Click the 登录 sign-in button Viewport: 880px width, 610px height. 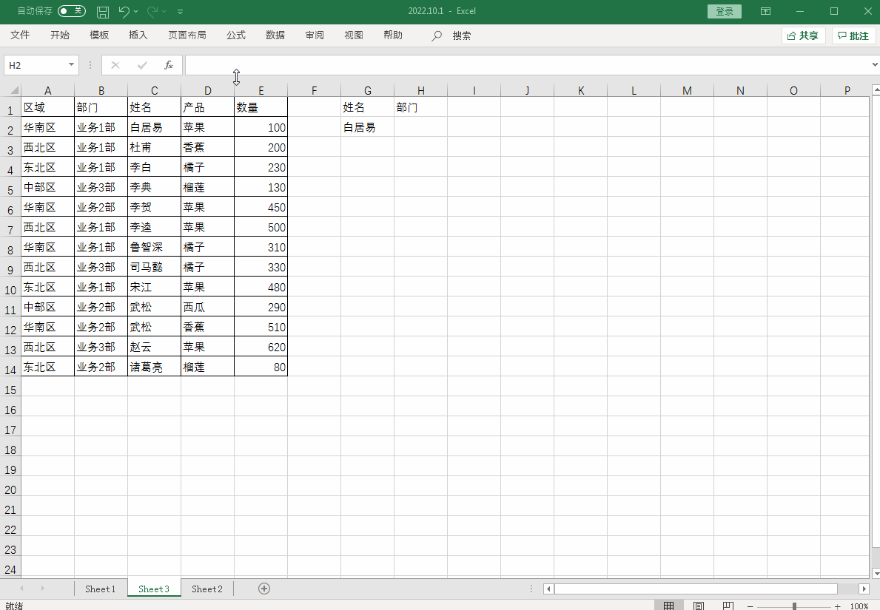(724, 11)
